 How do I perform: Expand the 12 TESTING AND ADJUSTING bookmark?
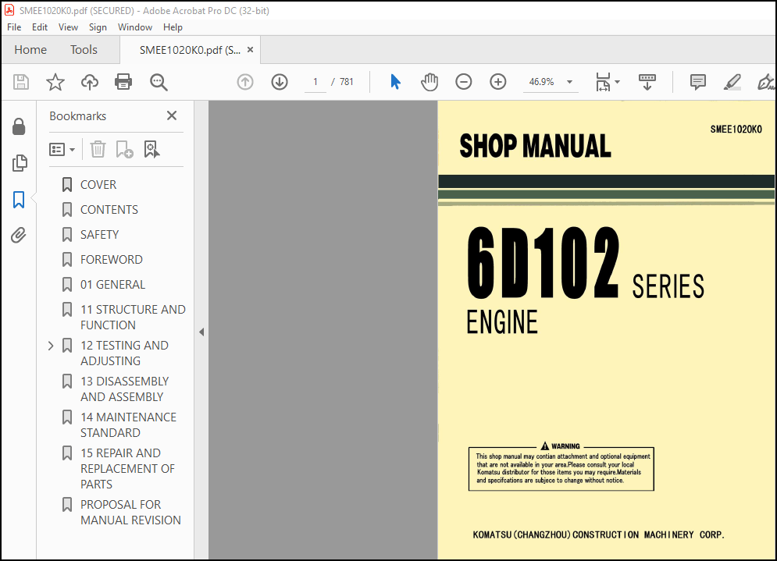click(x=50, y=345)
